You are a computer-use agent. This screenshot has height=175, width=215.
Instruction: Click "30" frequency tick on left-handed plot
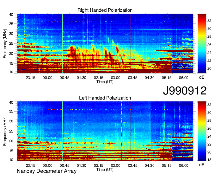pos(11,121)
